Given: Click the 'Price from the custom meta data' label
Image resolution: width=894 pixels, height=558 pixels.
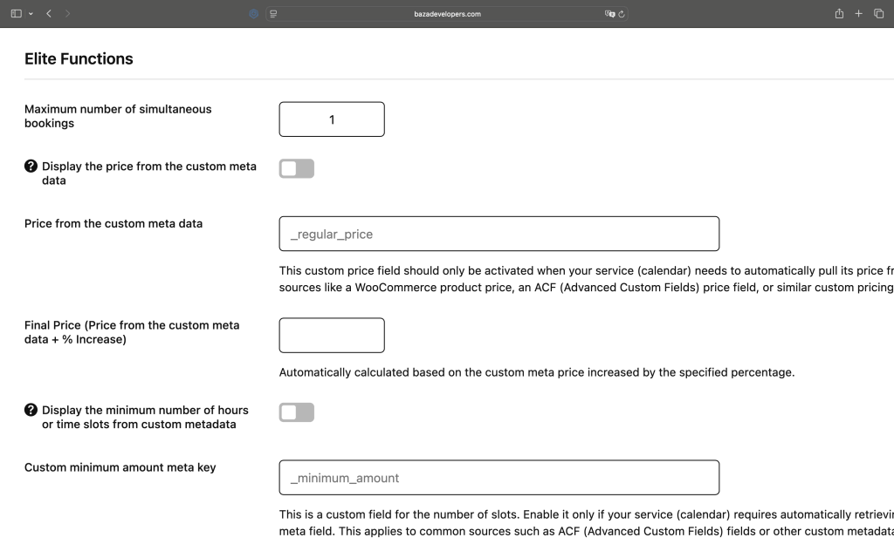Looking at the screenshot, I should click(113, 224).
